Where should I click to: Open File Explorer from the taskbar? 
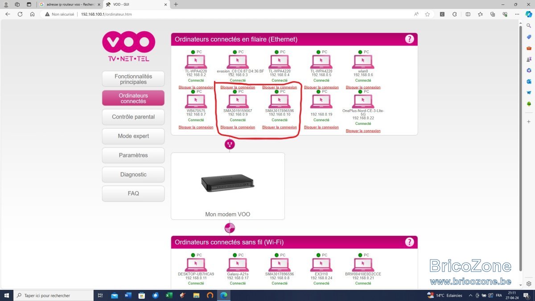(197, 295)
